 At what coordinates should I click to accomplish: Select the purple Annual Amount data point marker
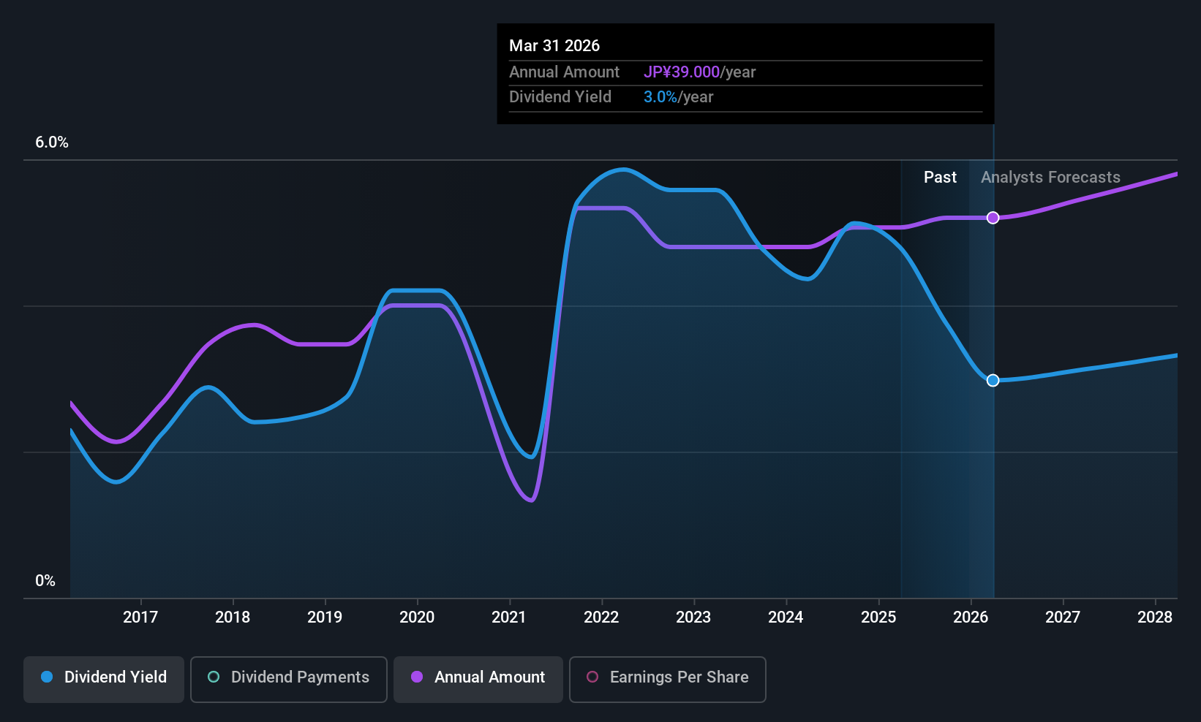point(993,218)
